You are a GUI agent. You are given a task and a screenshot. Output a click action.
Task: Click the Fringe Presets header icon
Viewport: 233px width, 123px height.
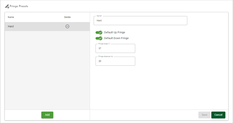pyautogui.click(x=7, y=6)
